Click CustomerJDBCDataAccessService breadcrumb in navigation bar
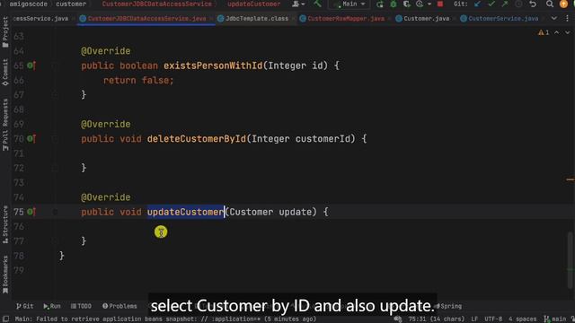Viewport: 575px width, 323px height. (x=157, y=4)
